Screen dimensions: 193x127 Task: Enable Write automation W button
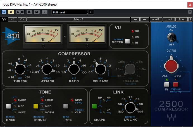22,12
